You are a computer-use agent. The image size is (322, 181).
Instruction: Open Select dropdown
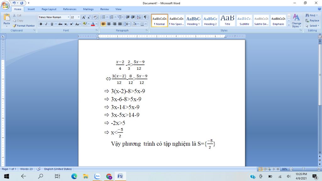pyautogui.click(x=312, y=26)
